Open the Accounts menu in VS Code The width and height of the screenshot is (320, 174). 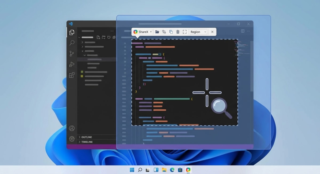pyautogui.click(x=71, y=128)
